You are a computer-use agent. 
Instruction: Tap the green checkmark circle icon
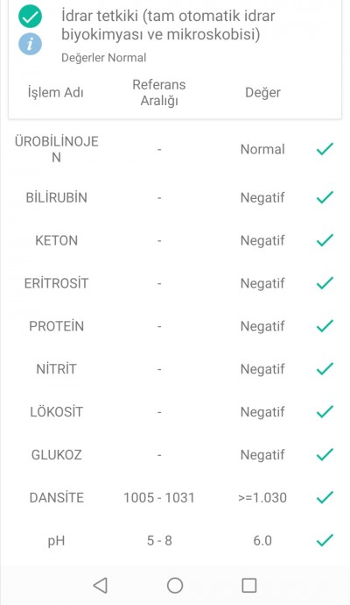tap(30, 16)
